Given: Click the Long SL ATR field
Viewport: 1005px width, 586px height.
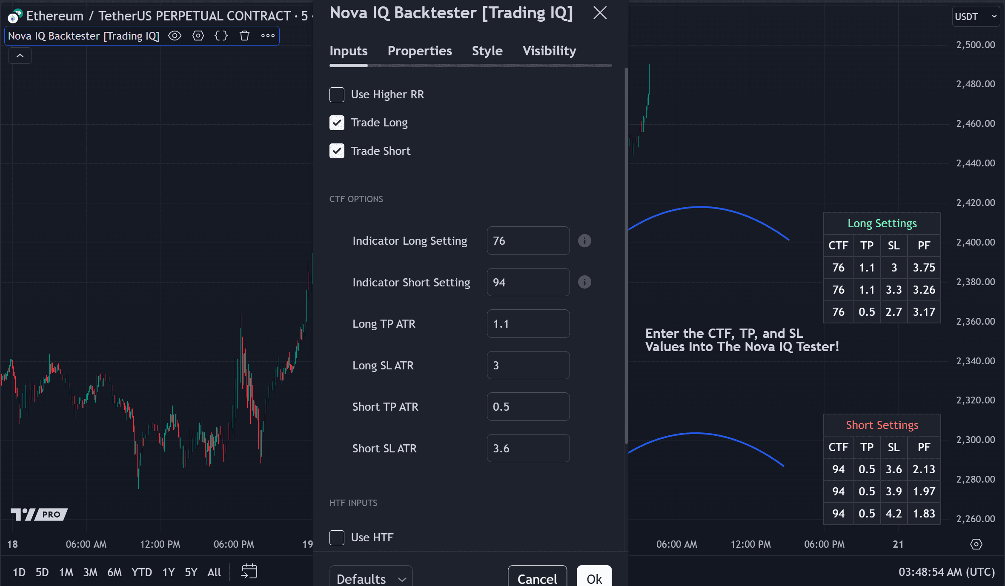Looking at the screenshot, I should [x=528, y=365].
